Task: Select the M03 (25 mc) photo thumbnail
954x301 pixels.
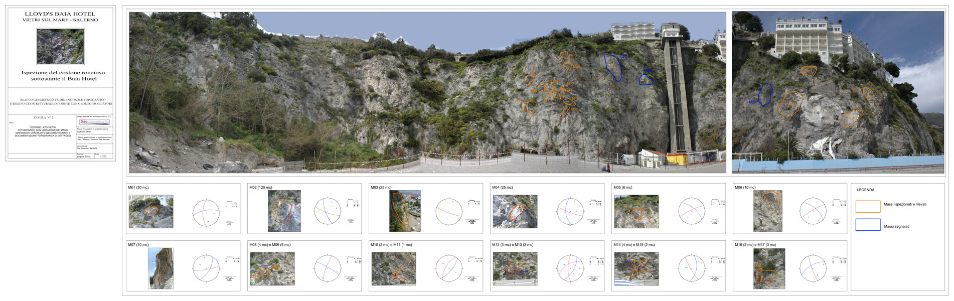Action: [405, 211]
